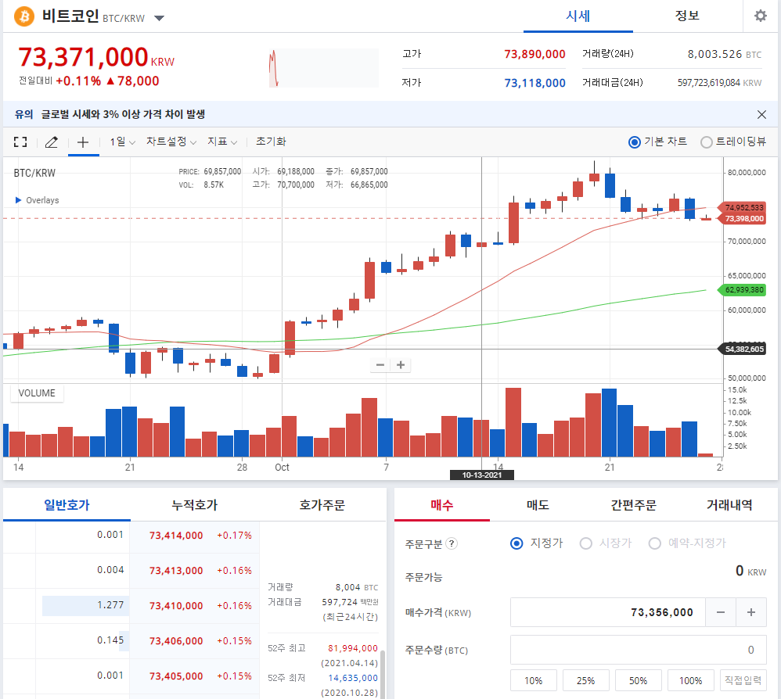The image size is (781, 699).
Task: Open the 지표 indicators dropdown
Action: tap(222, 142)
